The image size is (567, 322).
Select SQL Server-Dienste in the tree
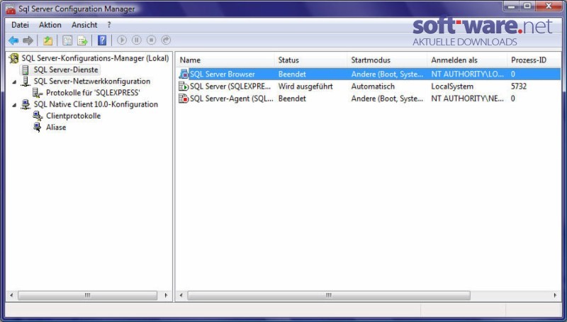coord(66,70)
